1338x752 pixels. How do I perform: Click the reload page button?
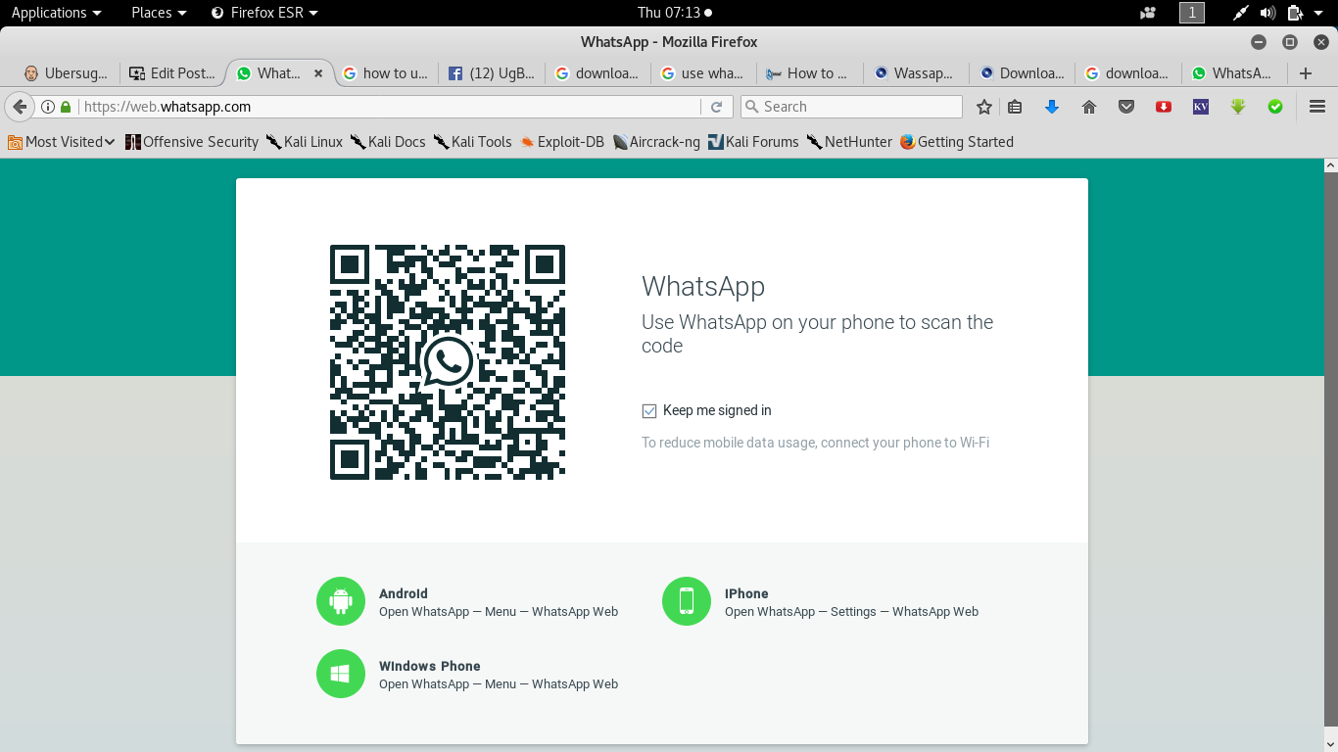tap(717, 107)
